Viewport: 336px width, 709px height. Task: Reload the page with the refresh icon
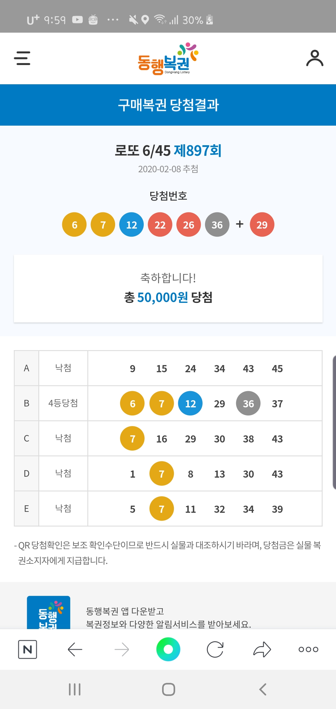tap(215, 649)
